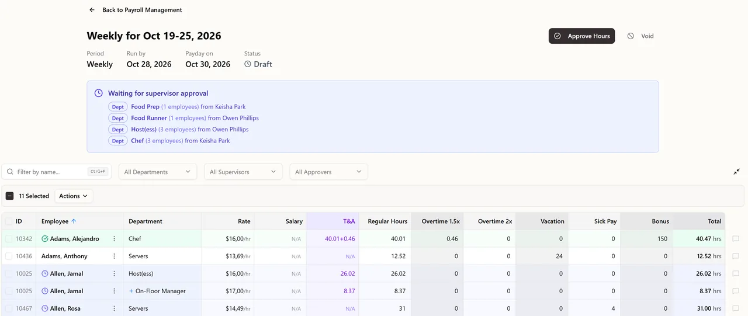Check the checkbox for Allen, Jamal On-Floor Manager row

9,291
